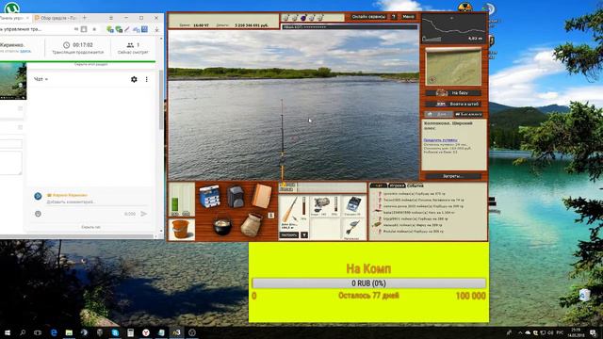Click the depth profile chart panel
The image size is (603, 339).
click(454, 29)
